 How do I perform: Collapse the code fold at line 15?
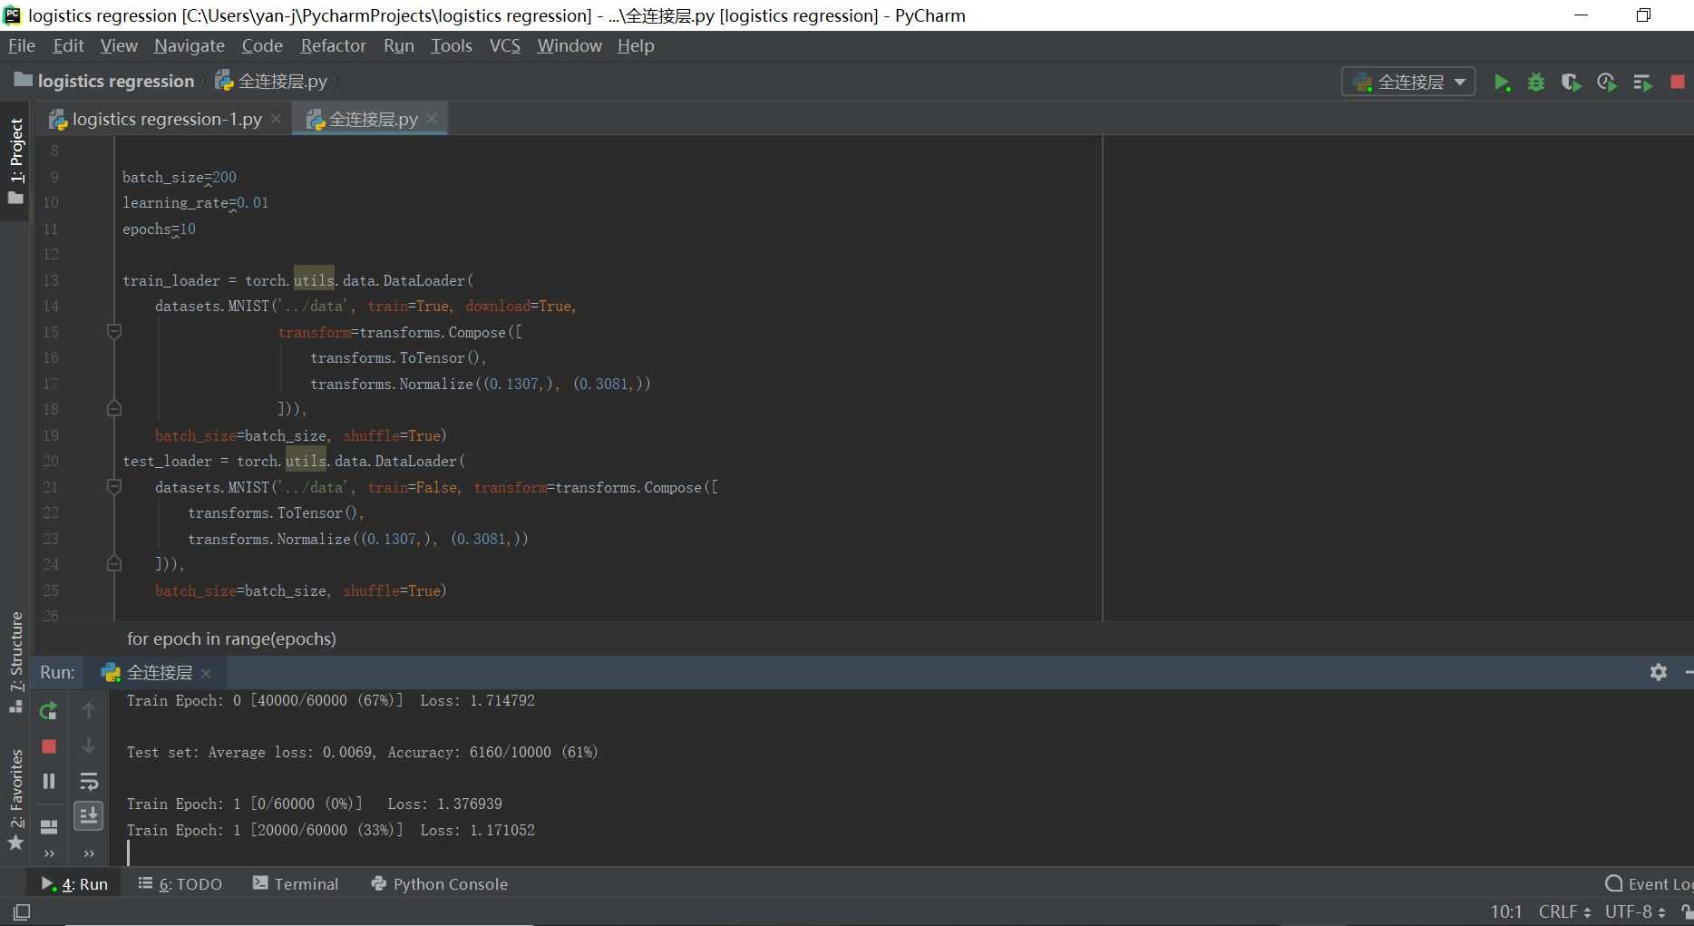point(114,332)
